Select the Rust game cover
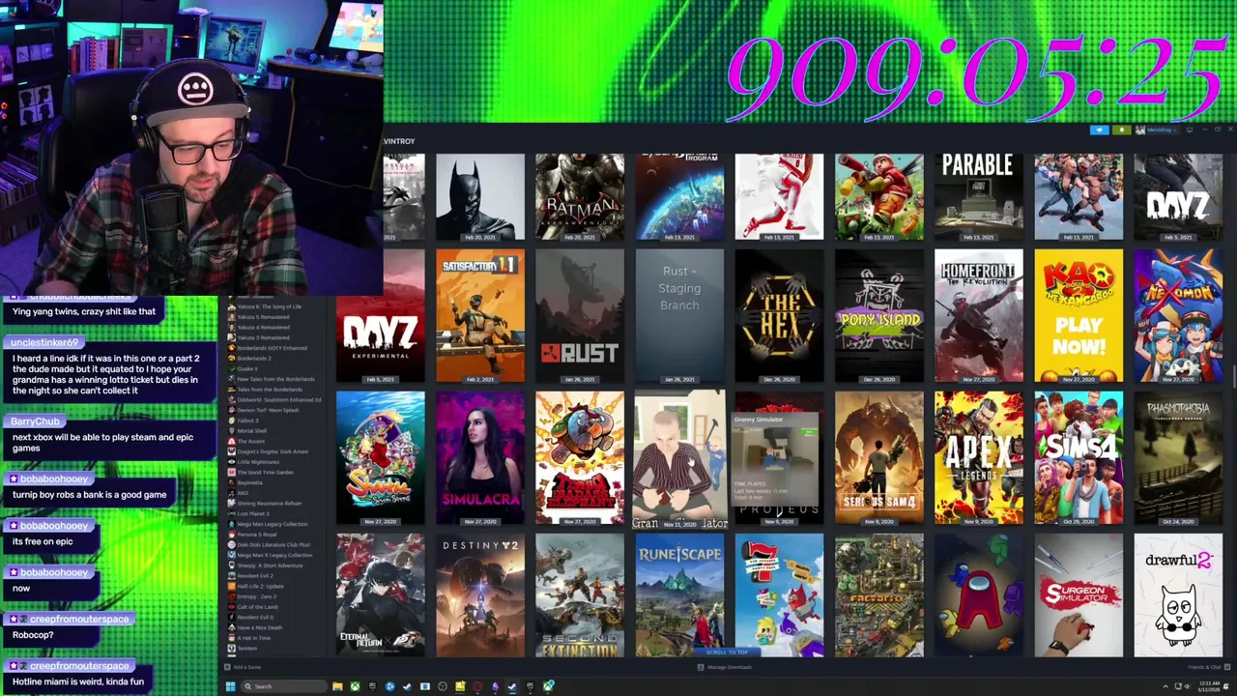 (580, 315)
